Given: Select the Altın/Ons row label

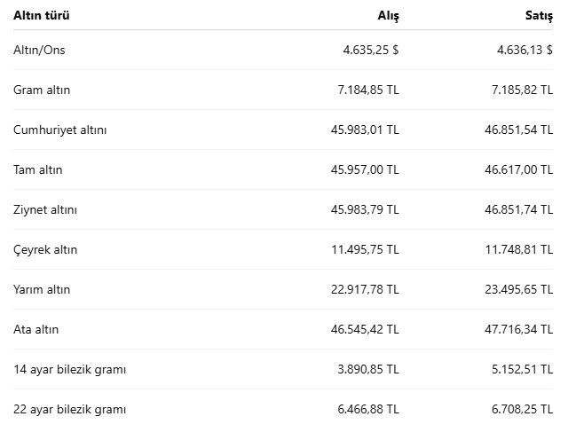Looking at the screenshot, I should (x=39, y=50).
